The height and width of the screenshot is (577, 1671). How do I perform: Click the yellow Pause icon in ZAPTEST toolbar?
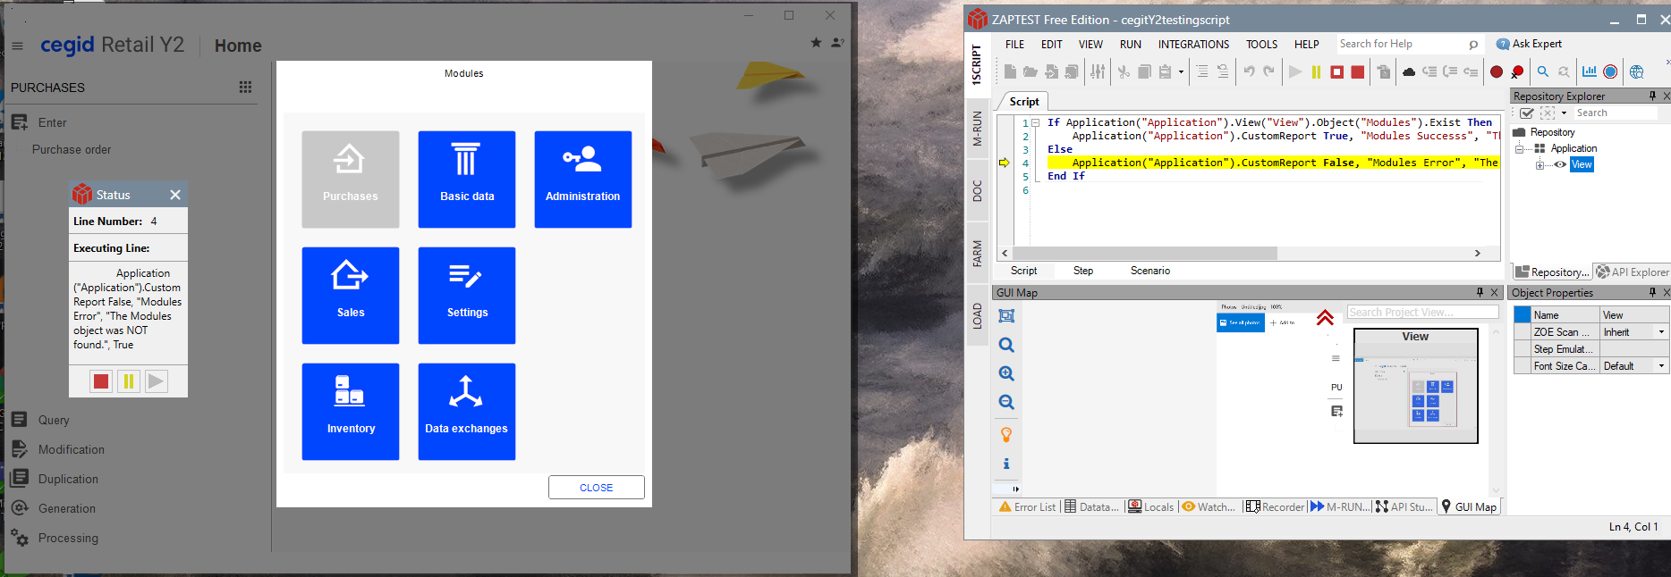click(x=1316, y=72)
